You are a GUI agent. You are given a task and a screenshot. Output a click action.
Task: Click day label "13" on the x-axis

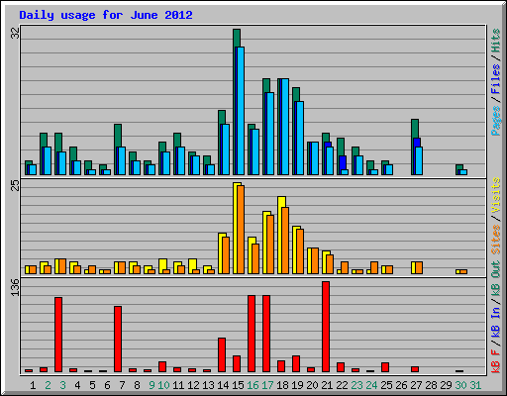click(208, 385)
